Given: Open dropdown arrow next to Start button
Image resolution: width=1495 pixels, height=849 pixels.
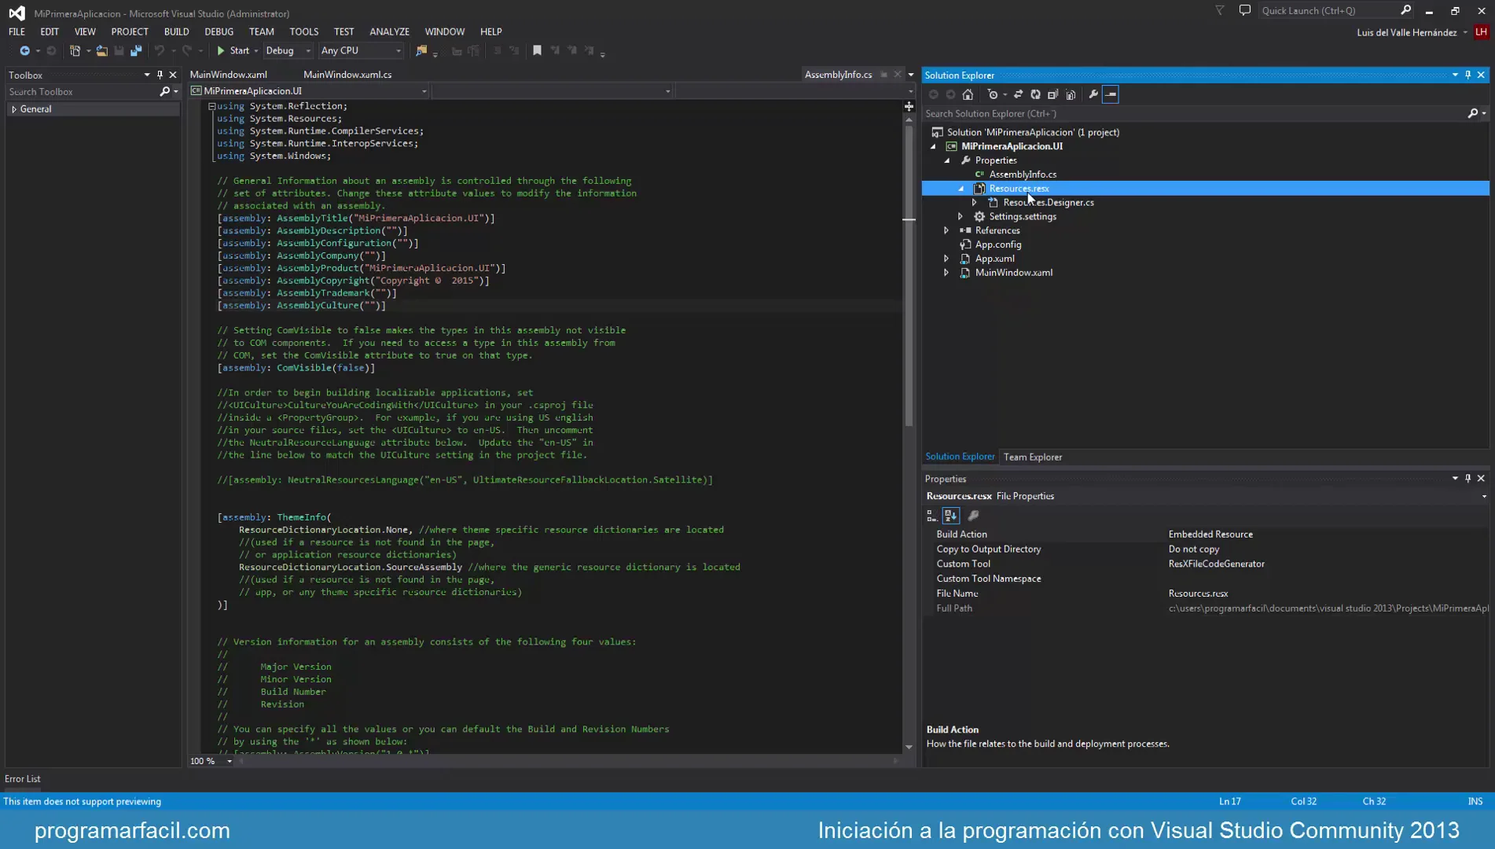Looking at the screenshot, I should click(x=255, y=50).
